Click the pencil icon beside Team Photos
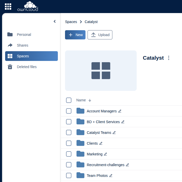This screenshot has width=182, height=182. pyautogui.click(x=111, y=176)
